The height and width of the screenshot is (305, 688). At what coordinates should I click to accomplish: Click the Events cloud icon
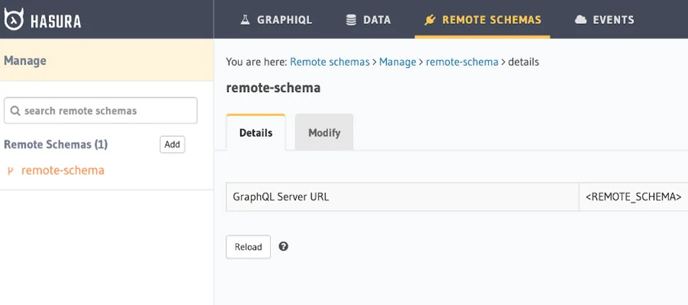(x=580, y=20)
